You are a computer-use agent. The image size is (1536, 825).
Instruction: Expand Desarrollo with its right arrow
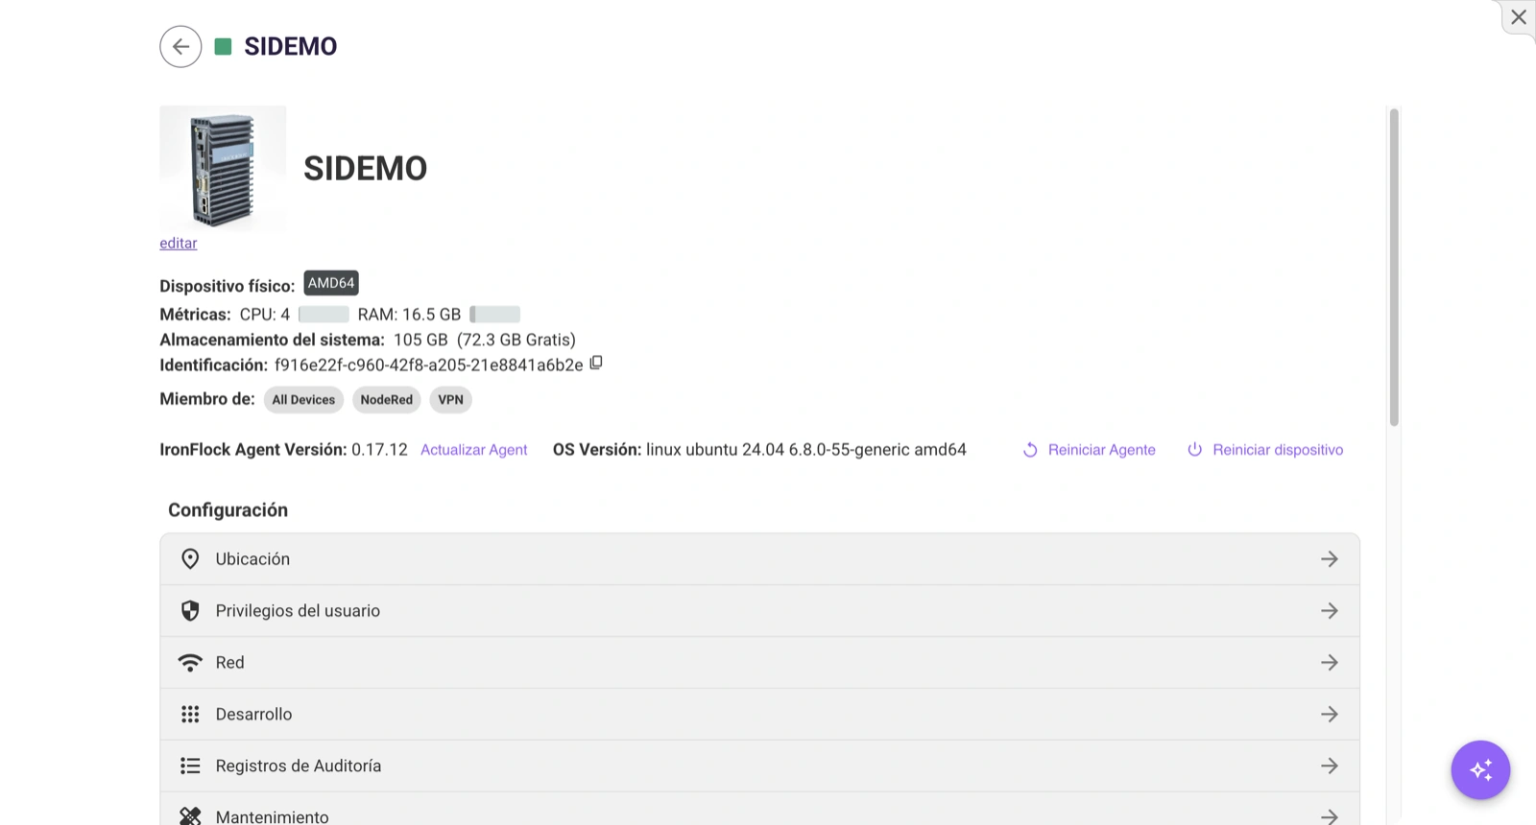(1330, 715)
